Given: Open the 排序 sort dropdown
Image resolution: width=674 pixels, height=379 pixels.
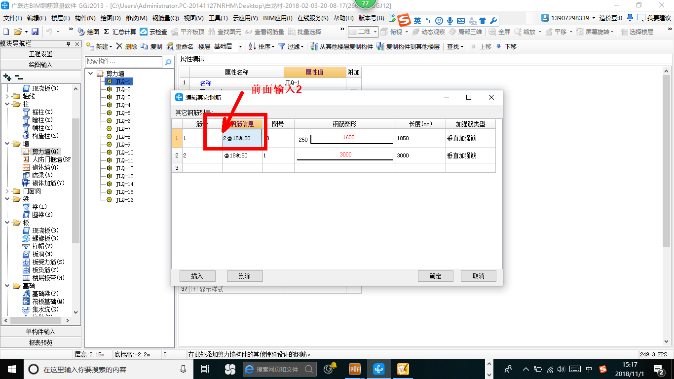Looking at the screenshot, I should coord(261,46).
